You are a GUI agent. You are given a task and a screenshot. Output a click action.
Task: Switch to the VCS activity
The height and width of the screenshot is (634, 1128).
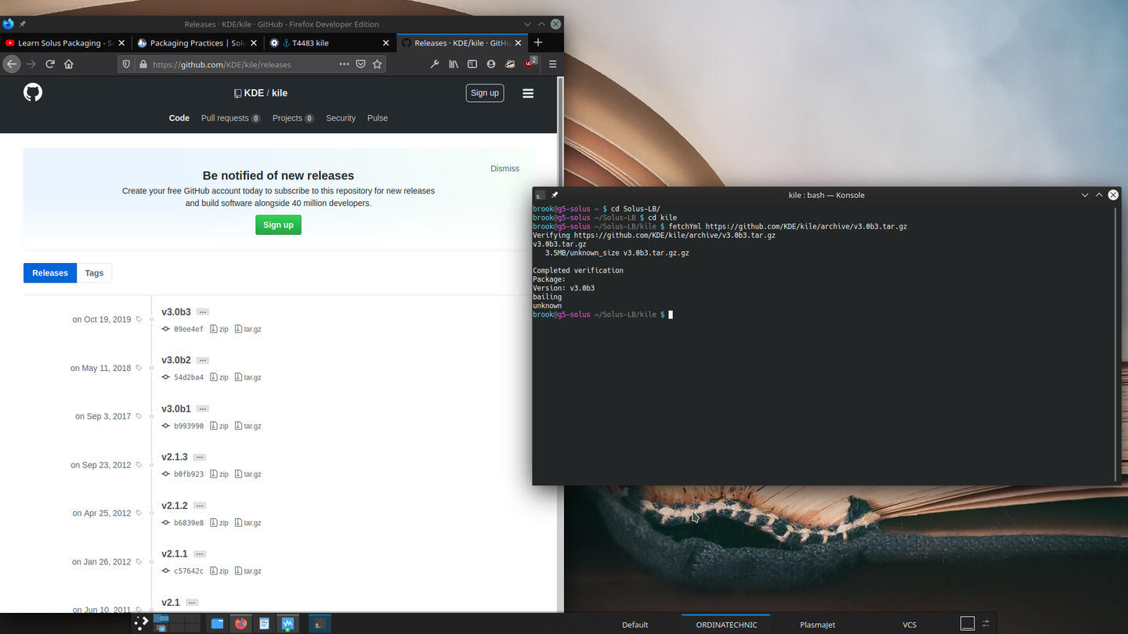coord(909,625)
